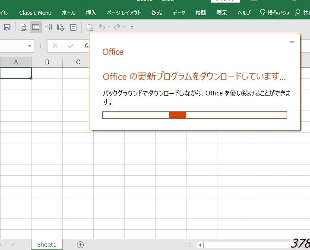Click the print page setup icon
Screen dimensions: 310x250
tap(61, 27)
